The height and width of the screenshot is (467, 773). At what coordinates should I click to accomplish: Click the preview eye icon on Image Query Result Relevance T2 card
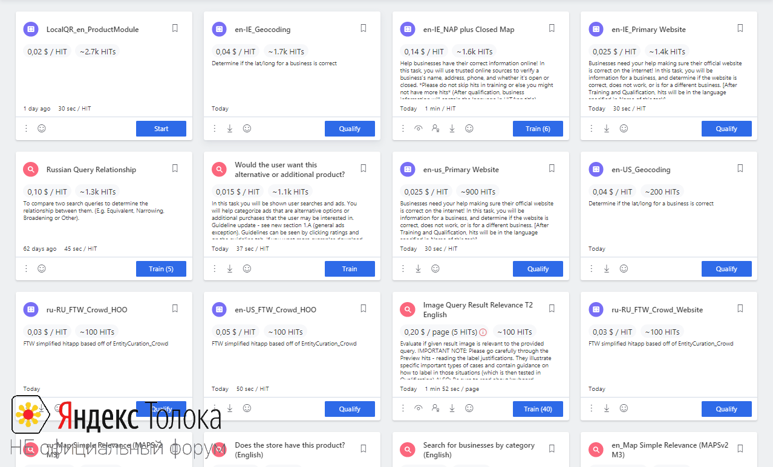418,408
